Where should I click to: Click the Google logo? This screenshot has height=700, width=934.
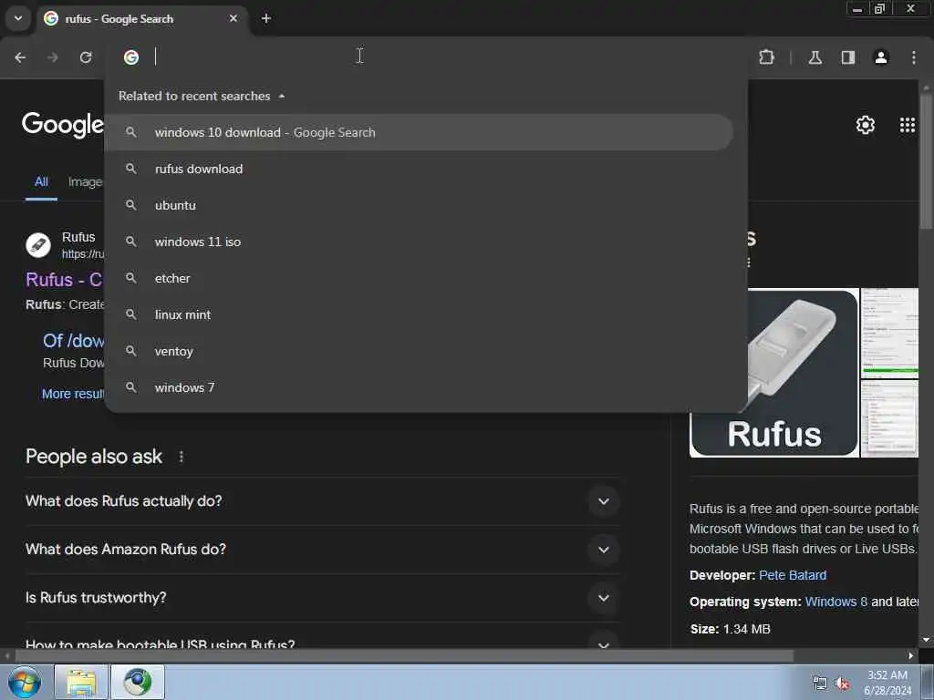point(63,125)
